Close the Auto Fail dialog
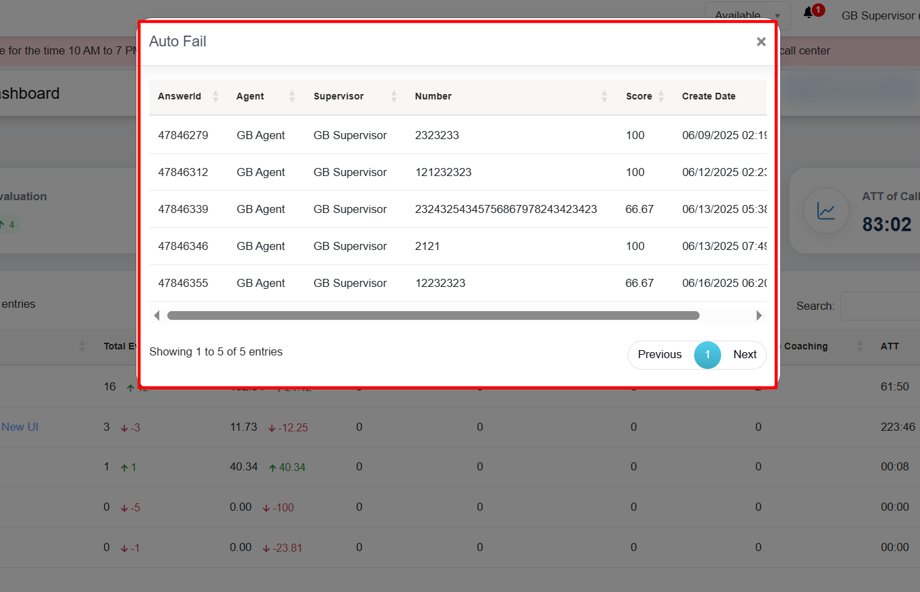Viewport: 920px width, 592px height. click(761, 42)
